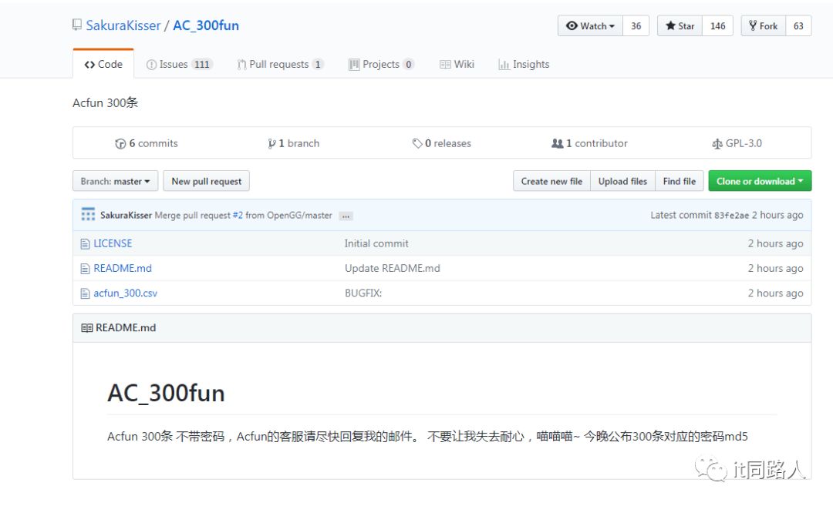Open the Insights tab
The width and height of the screenshot is (833, 506).
pyautogui.click(x=524, y=64)
